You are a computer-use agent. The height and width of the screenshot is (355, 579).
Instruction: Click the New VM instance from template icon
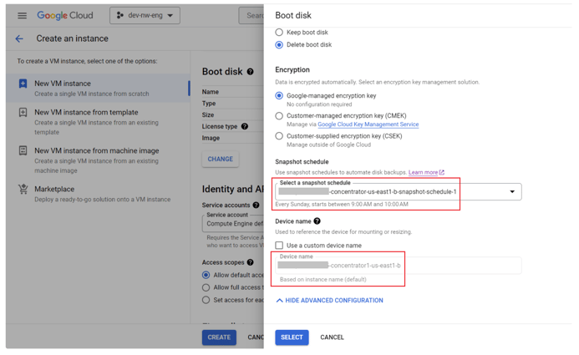[x=23, y=113]
